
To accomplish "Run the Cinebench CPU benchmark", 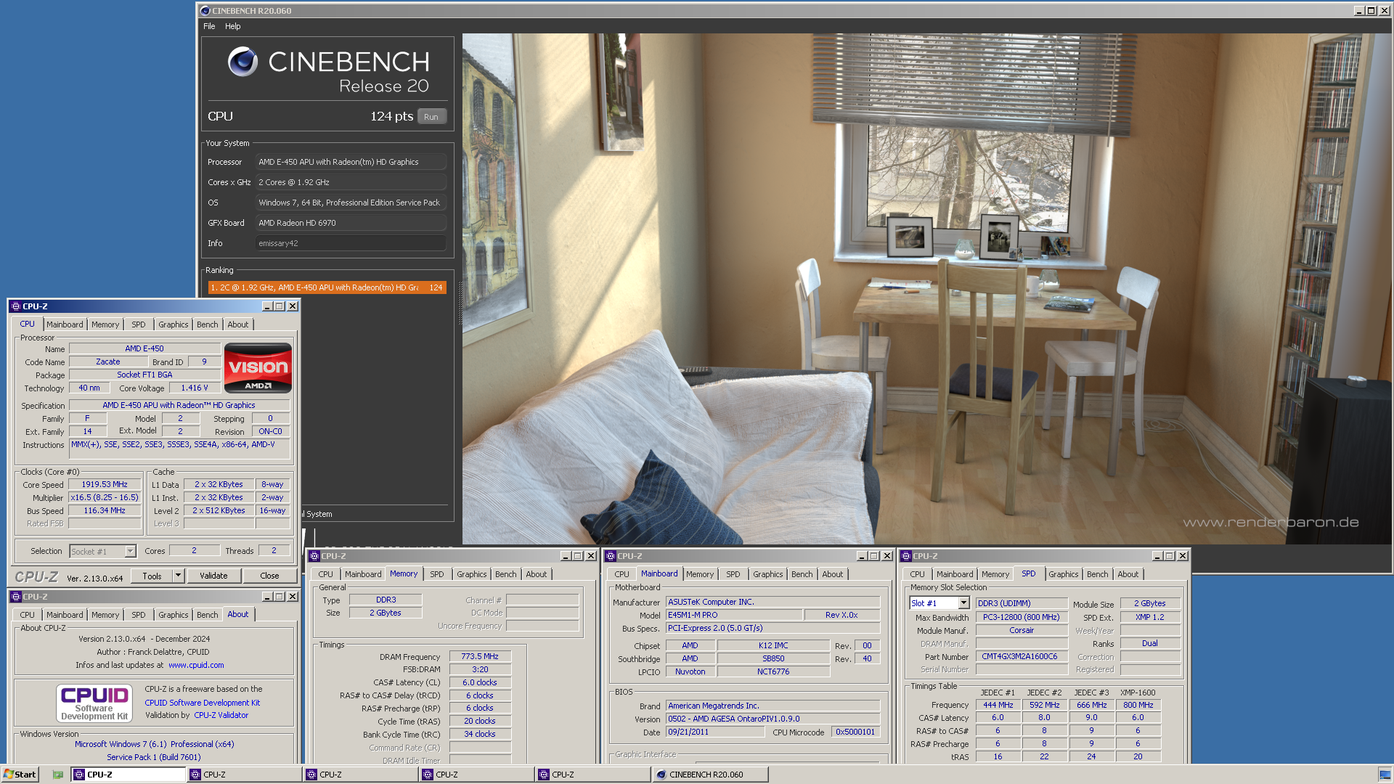I will point(431,117).
